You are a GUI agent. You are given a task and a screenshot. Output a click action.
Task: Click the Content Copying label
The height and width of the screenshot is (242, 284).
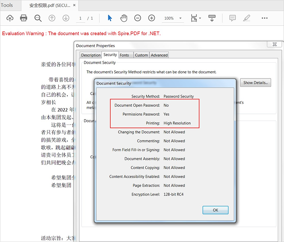click(145, 168)
